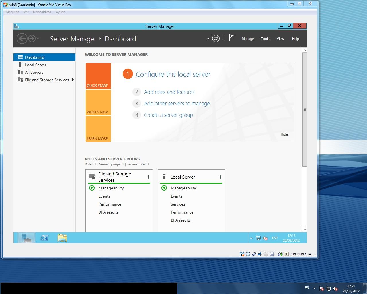367x294 pixels.
Task: Open the Notifications flag icon
Action: [231, 38]
